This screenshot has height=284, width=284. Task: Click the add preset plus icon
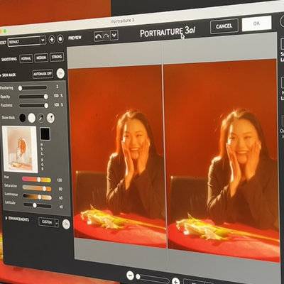coord(52,39)
